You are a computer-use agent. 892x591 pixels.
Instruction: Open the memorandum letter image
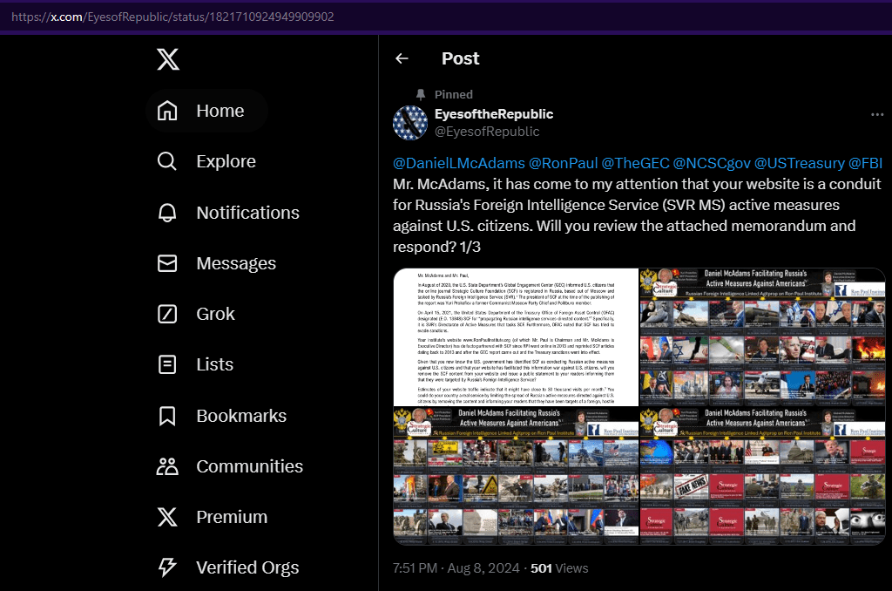click(x=516, y=336)
